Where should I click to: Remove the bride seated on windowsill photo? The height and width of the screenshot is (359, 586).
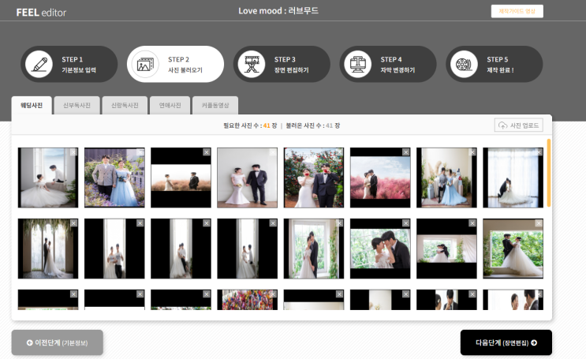[472, 223]
